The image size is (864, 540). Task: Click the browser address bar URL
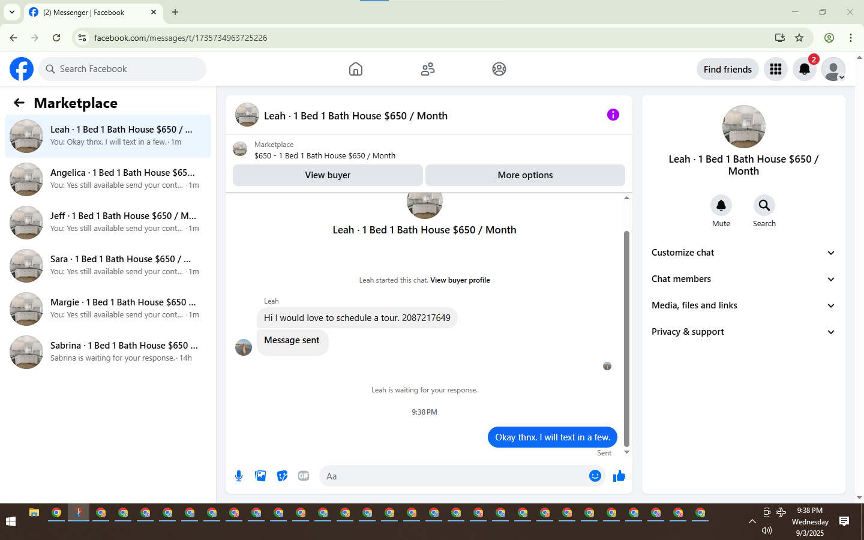[181, 38]
